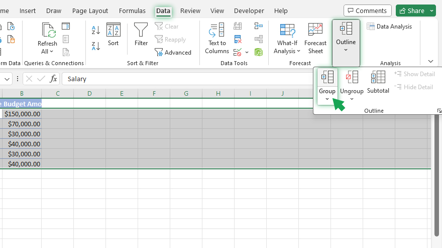Open the custom Sort dialog
Screen dimensions: 442x248
[114, 34]
